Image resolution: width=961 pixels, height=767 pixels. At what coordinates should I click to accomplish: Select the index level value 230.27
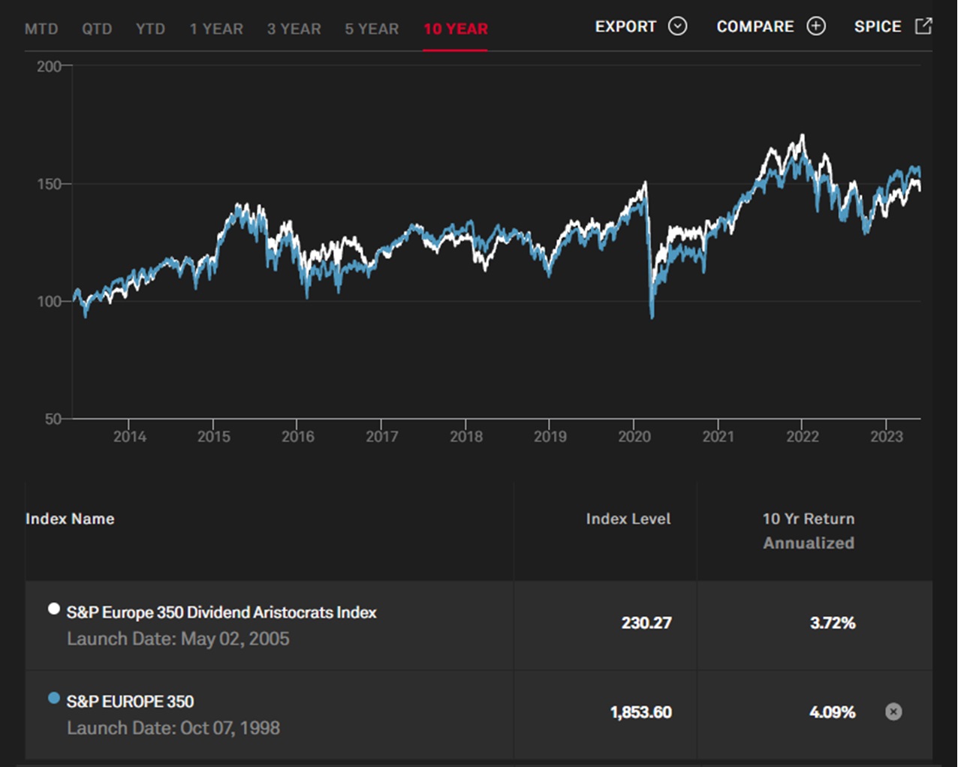click(x=646, y=623)
